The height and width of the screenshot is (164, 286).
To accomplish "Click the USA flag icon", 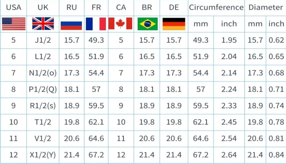I will click(13, 24).
